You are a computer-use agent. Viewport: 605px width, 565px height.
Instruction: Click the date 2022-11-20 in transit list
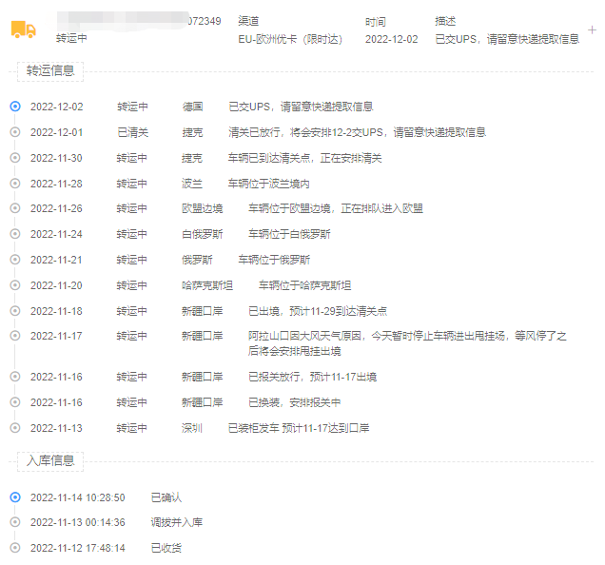point(56,285)
